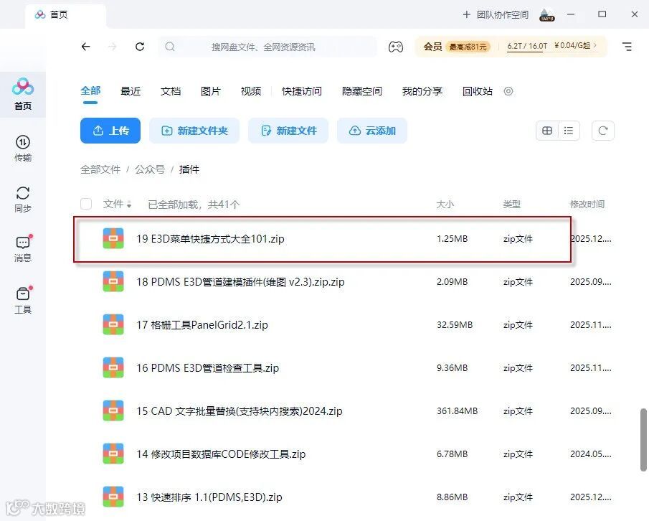Sort by 文件 name column arrow

pos(129,205)
